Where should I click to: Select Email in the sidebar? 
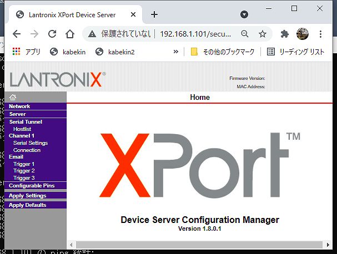pyautogui.click(x=16, y=157)
